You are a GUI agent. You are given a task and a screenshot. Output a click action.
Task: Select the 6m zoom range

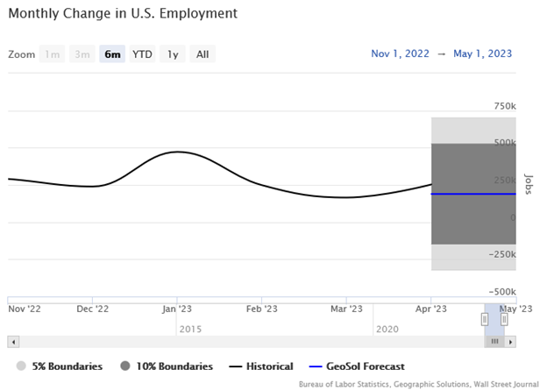click(x=112, y=54)
